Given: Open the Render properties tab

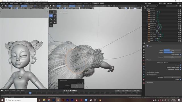Looking at the screenshot, I should 144,50.
